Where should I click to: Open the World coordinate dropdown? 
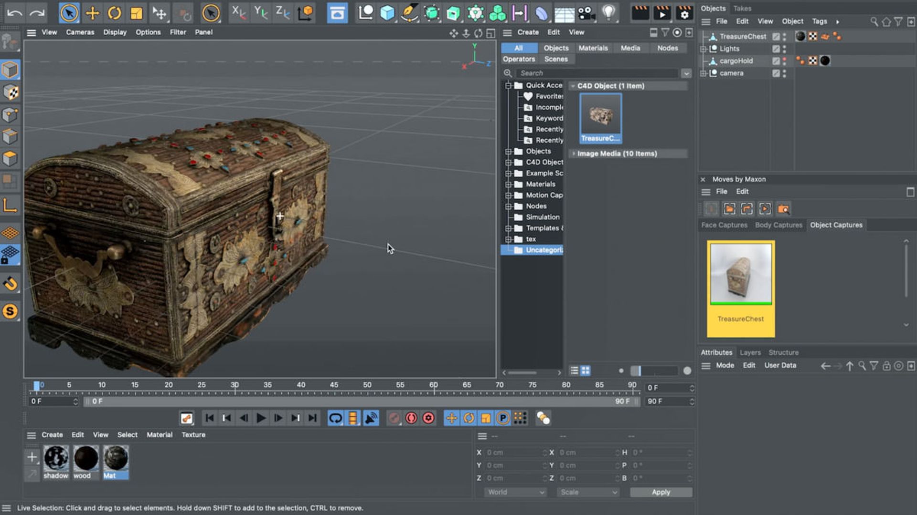point(515,492)
